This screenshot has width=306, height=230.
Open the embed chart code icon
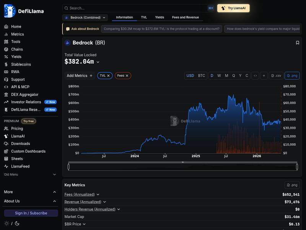[255, 76]
